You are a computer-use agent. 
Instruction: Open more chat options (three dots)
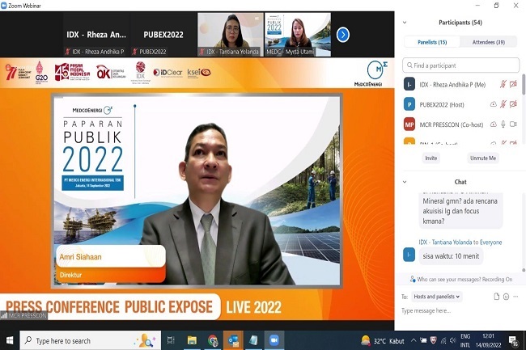(x=515, y=297)
